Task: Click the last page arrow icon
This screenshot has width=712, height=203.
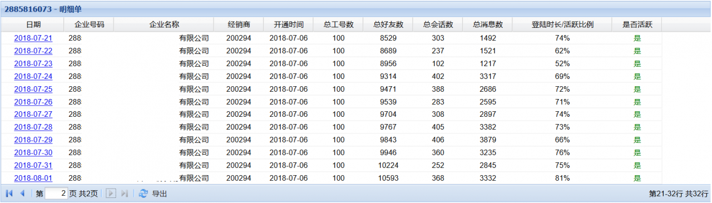Action: [x=125, y=194]
